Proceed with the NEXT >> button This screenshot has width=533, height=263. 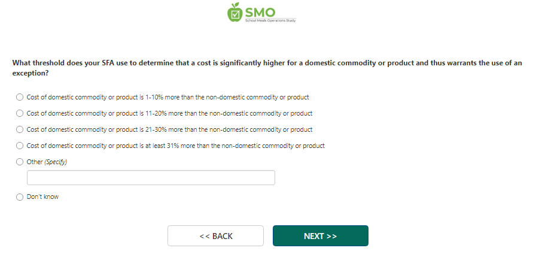[x=320, y=236]
